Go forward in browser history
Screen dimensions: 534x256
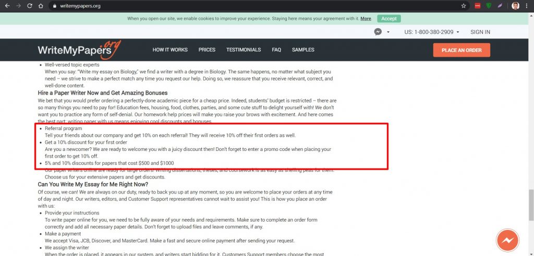point(18,6)
